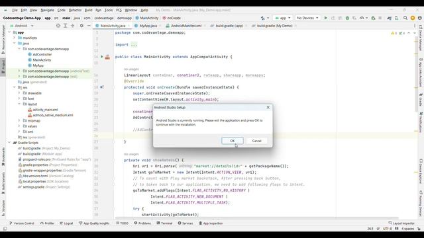424x238 pixels.
Task: Toggle the Running Devices tool window on the right
Action: tap(421, 204)
